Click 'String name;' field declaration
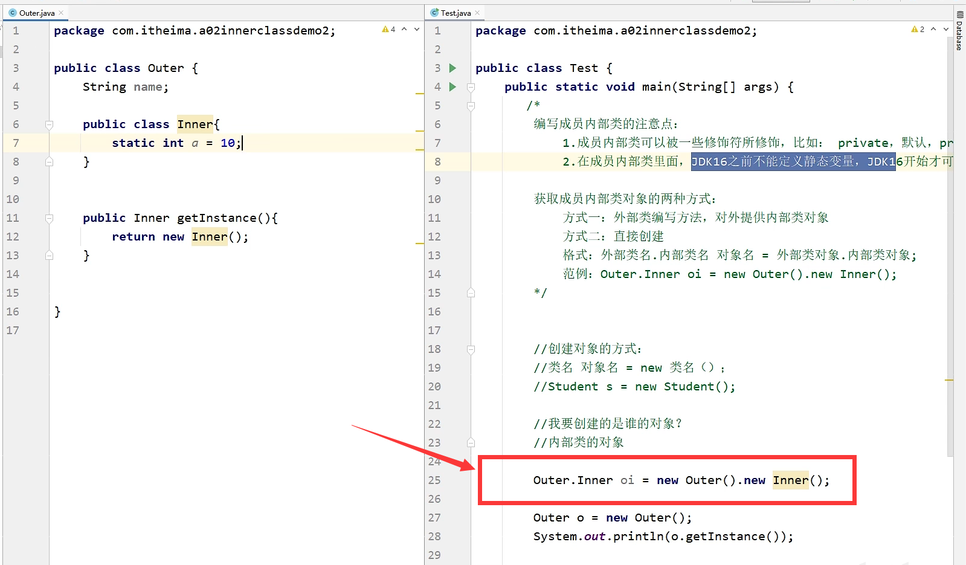The height and width of the screenshot is (565, 966). (126, 87)
